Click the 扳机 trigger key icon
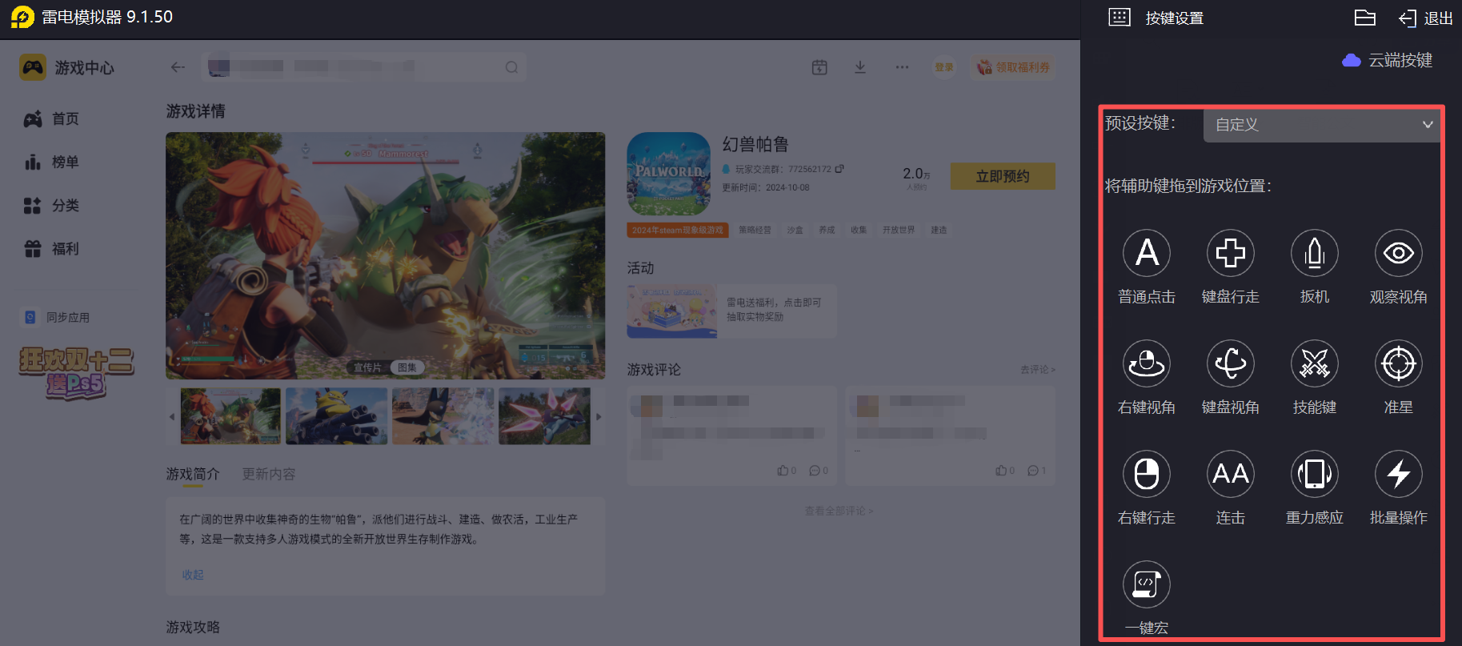The height and width of the screenshot is (646, 1462). (1314, 253)
